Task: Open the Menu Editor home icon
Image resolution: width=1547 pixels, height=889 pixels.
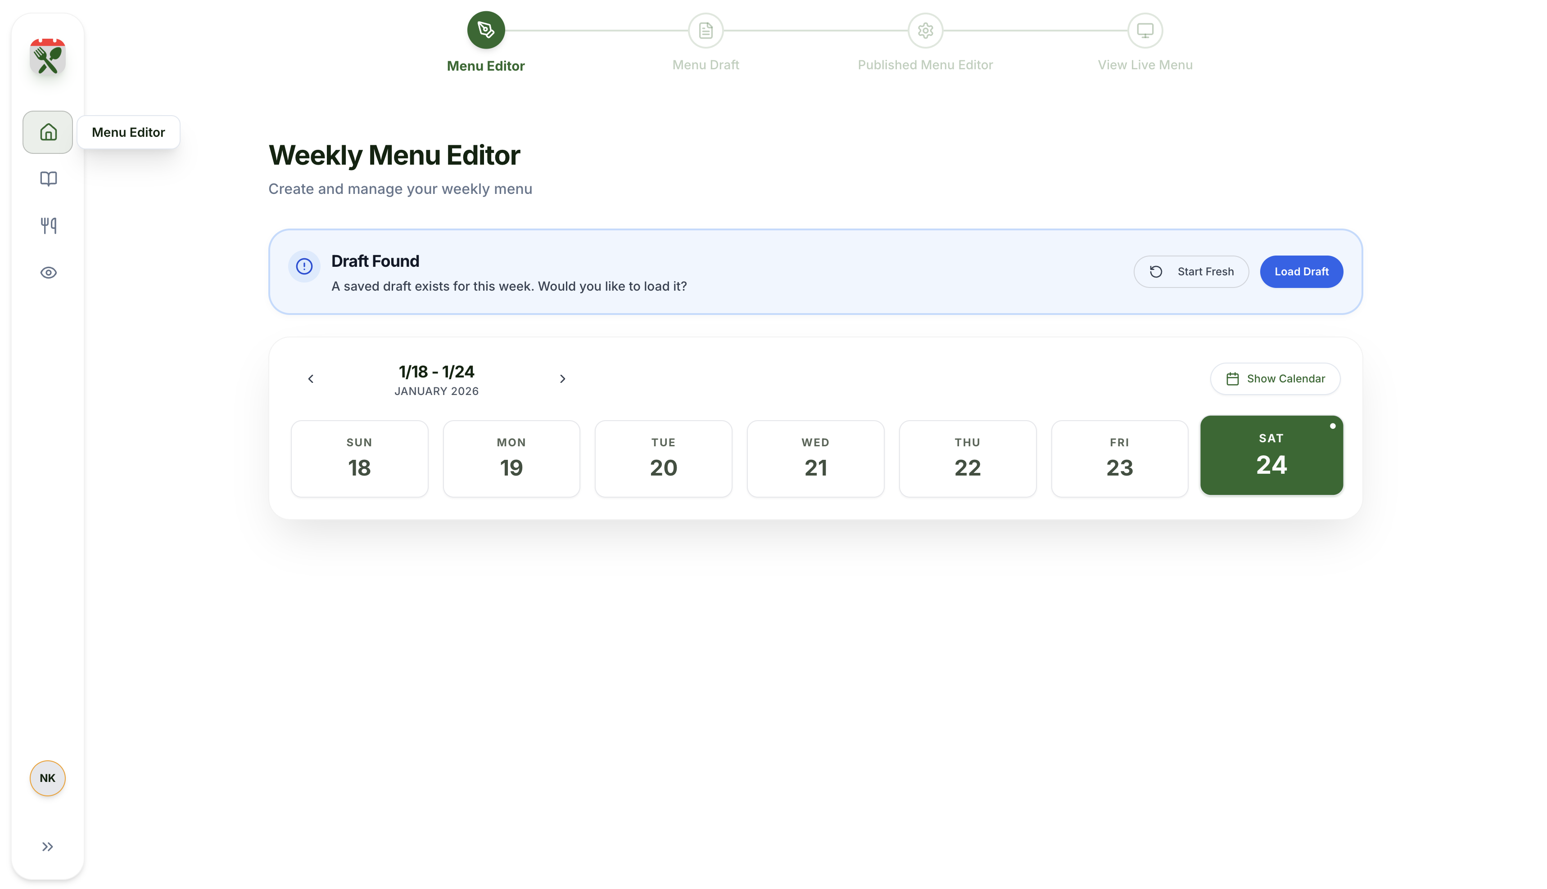Action: pos(47,132)
